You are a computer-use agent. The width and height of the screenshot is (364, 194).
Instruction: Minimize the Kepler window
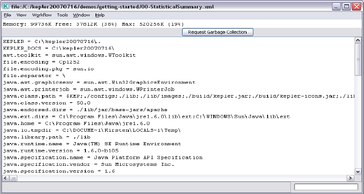coord(337,6)
